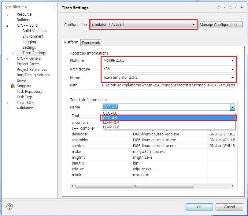248x216 pixels.
Task: Select Task Tags in the tree
Action: [24, 97]
